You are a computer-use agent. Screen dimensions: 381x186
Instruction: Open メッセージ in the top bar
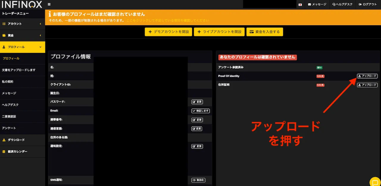pyautogui.click(x=317, y=4)
